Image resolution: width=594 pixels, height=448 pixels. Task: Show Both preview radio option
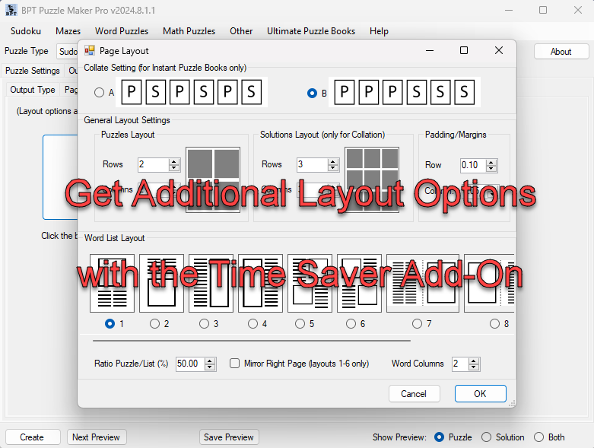pos(538,437)
